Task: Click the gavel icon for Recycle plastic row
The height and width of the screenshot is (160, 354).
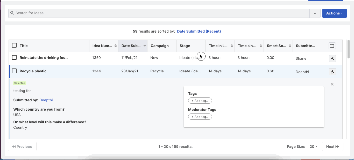Action: point(332,72)
